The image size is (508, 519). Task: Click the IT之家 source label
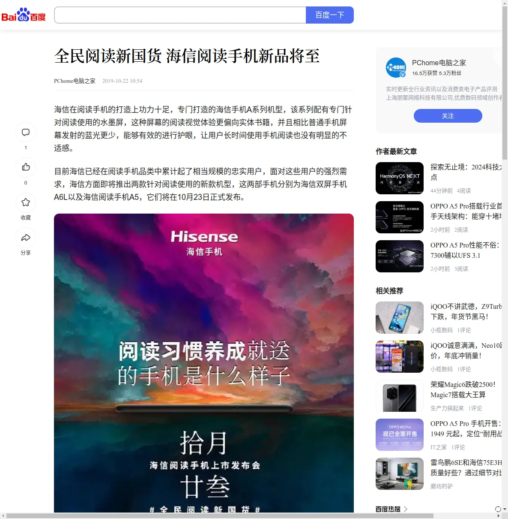[439, 447]
